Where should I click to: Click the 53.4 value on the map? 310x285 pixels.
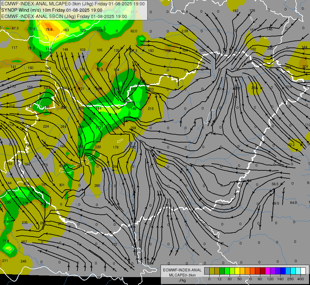point(47,88)
